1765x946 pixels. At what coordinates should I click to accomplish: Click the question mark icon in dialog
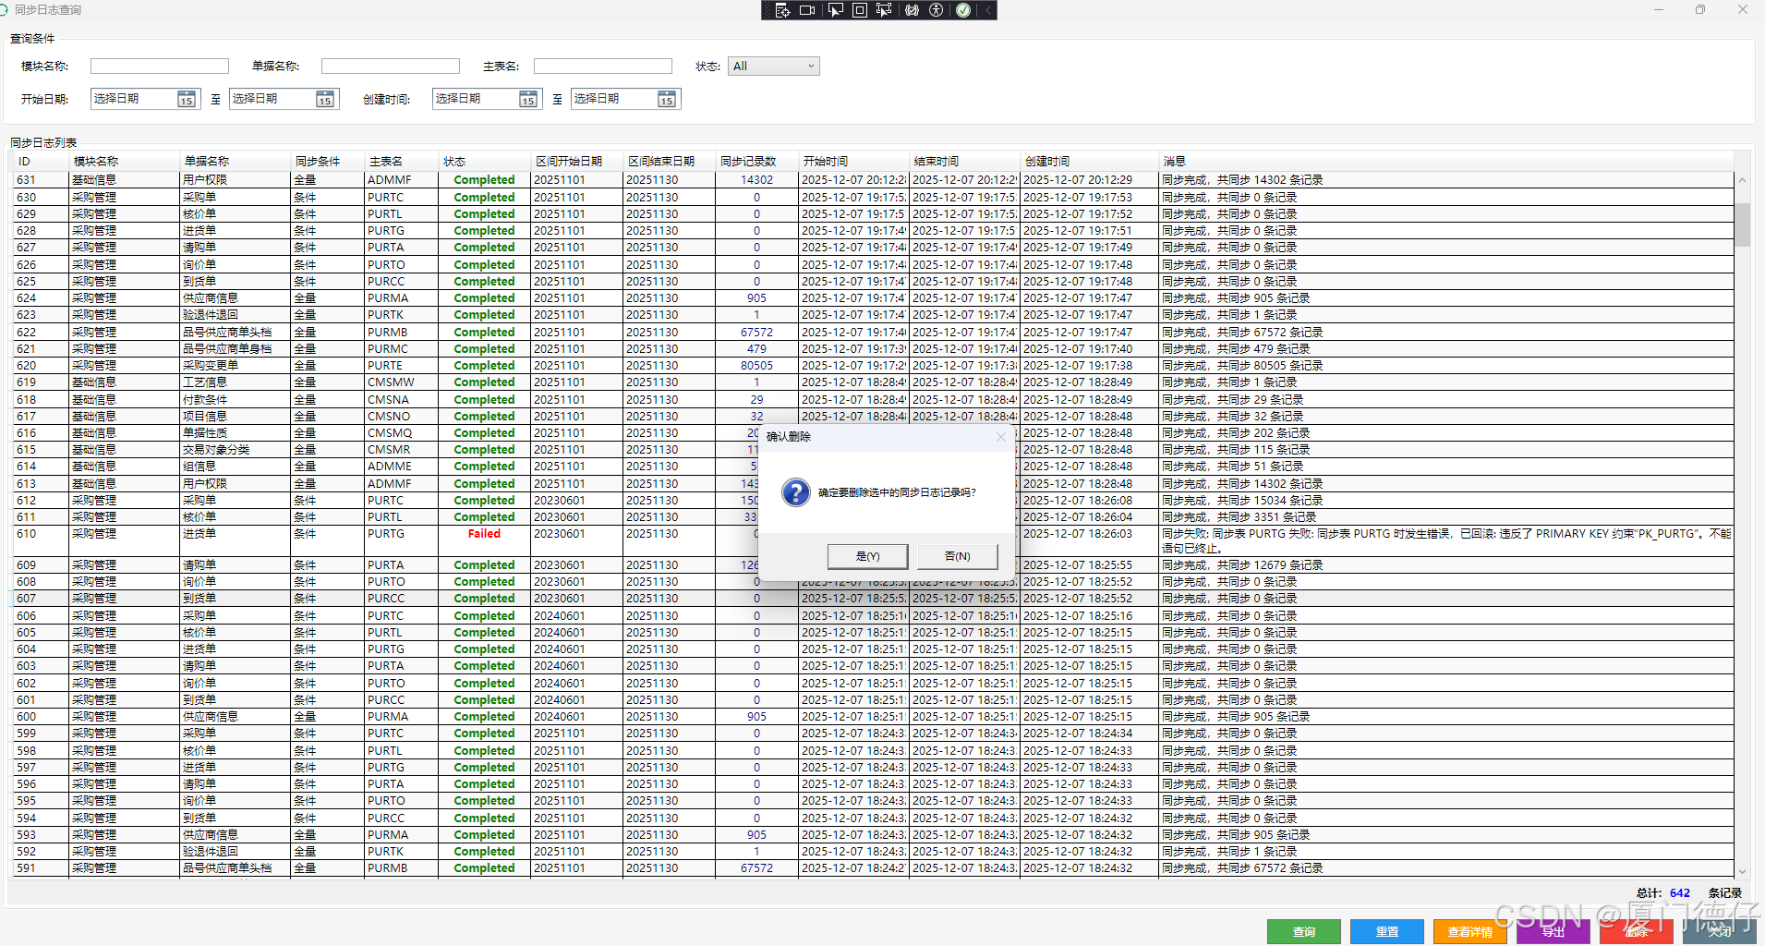[x=795, y=492]
